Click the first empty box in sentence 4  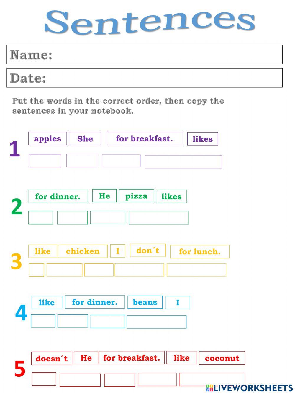(43, 321)
